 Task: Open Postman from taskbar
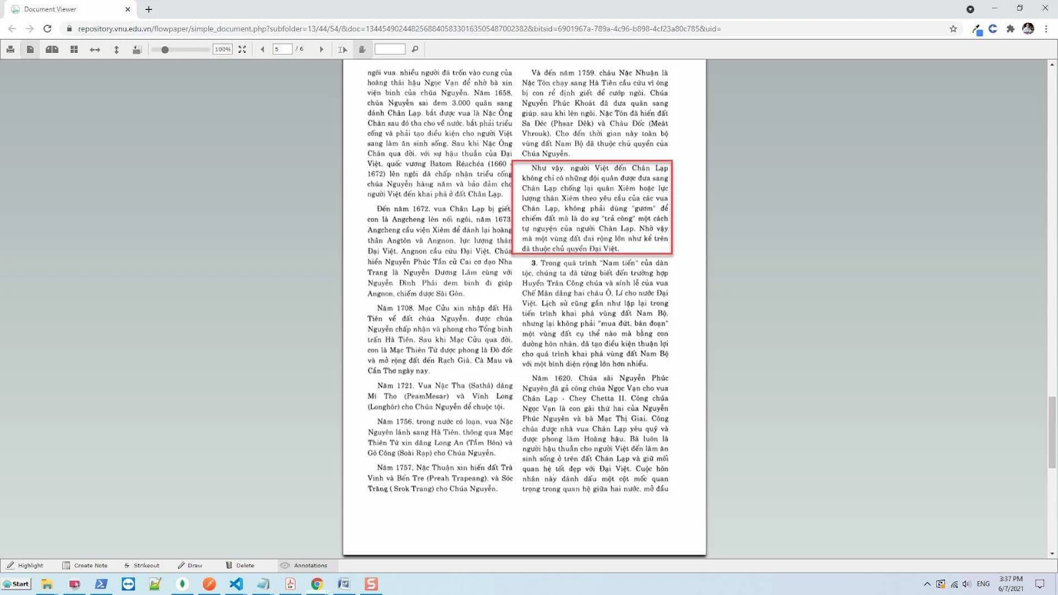click(209, 584)
